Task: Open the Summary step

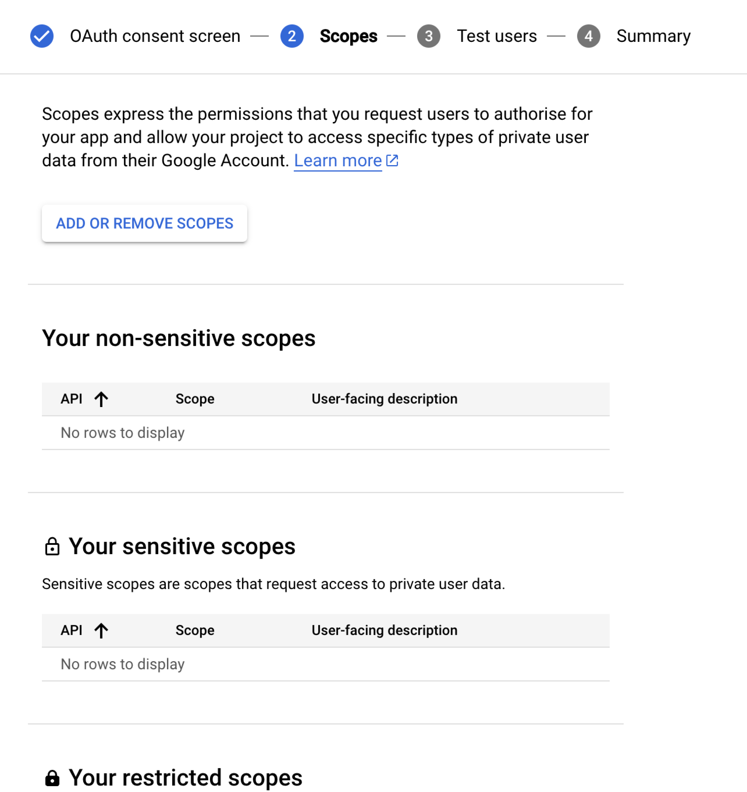Action: pos(653,36)
